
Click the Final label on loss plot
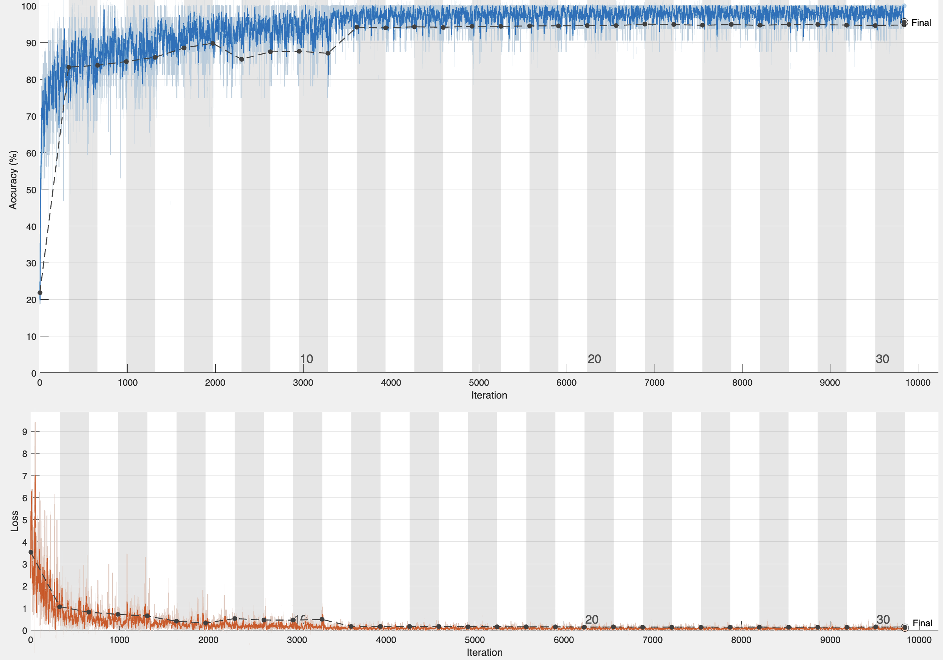pyautogui.click(x=922, y=623)
